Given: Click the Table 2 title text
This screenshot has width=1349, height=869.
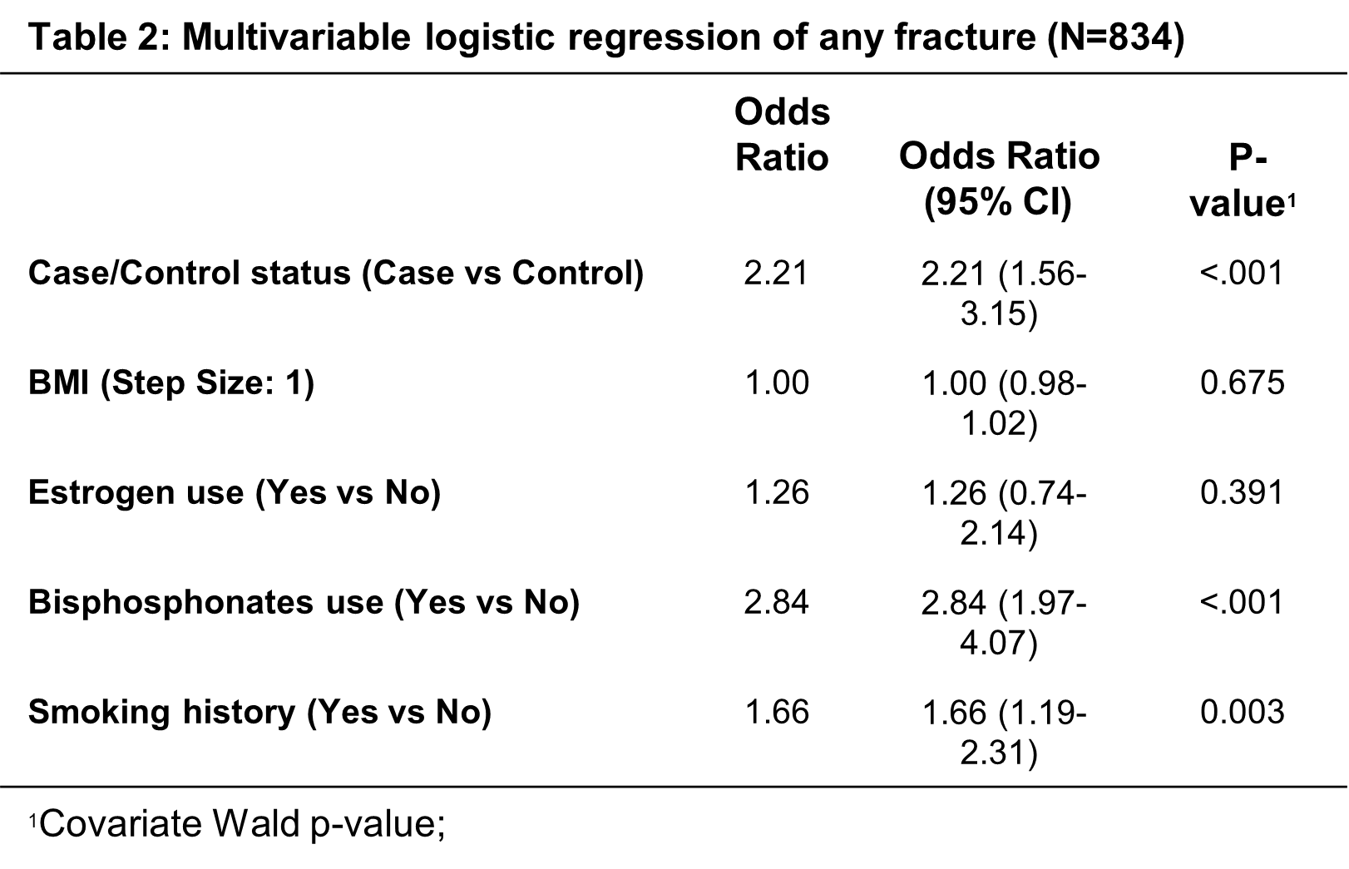Looking at the screenshot, I should click(x=605, y=37).
